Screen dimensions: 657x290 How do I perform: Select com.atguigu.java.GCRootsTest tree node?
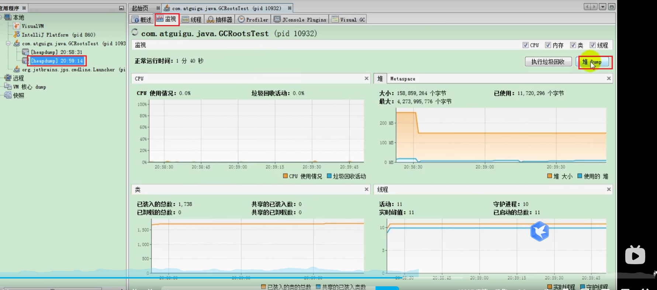click(73, 44)
